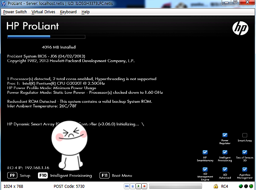
Task: Click the '1024 x 768' resolution text
Action: pyautogui.click(x=13, y=187)
